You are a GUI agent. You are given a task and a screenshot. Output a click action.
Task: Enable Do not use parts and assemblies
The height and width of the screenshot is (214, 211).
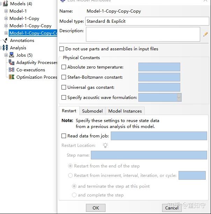(x=61, y=49)
